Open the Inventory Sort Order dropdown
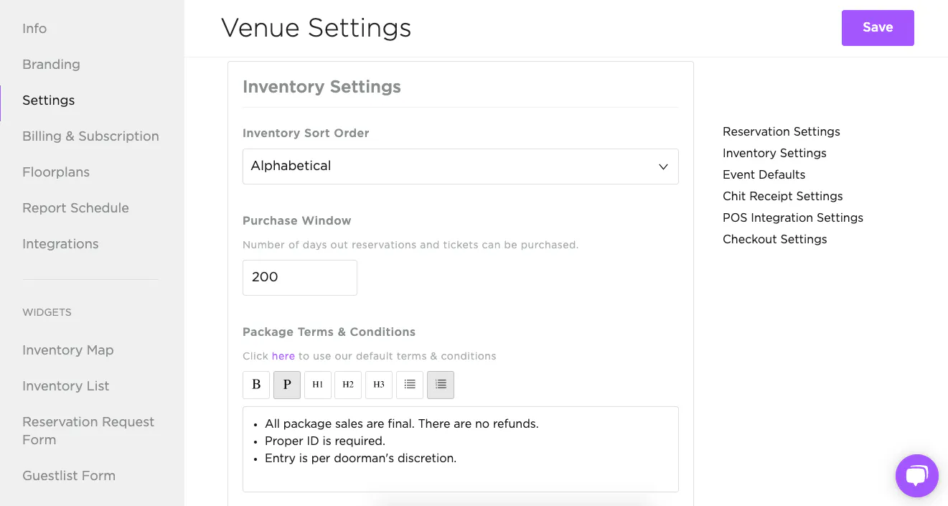The height and width of the screenshot is (506, 948). coord(460,167)
